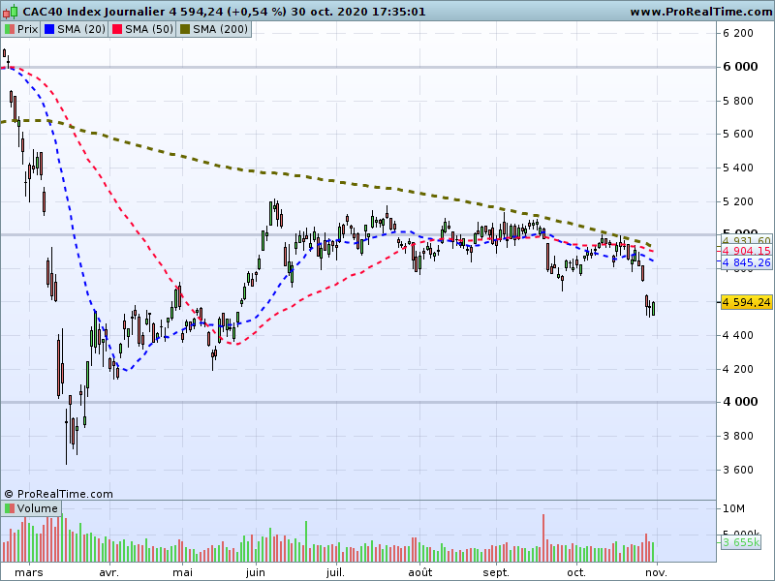This screenshot has width=775, height=581.
Task: Click the chart title CAC40 Index Journalier
Action: pyautogui.click(x=94, y=12)
